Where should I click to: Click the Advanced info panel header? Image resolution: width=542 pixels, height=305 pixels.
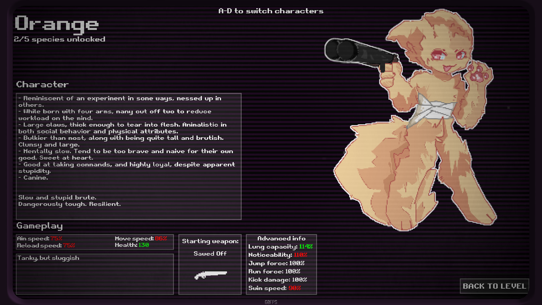point(281,238)
